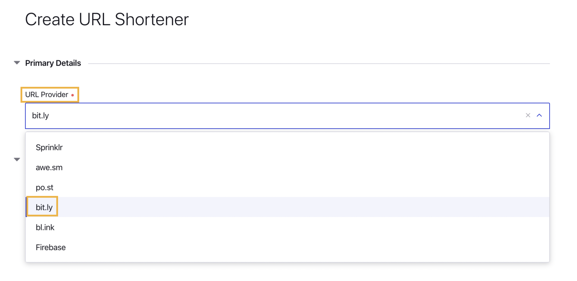
Task: Click the highlighted bit.ly row background
Action: click(x=264, y=207)
